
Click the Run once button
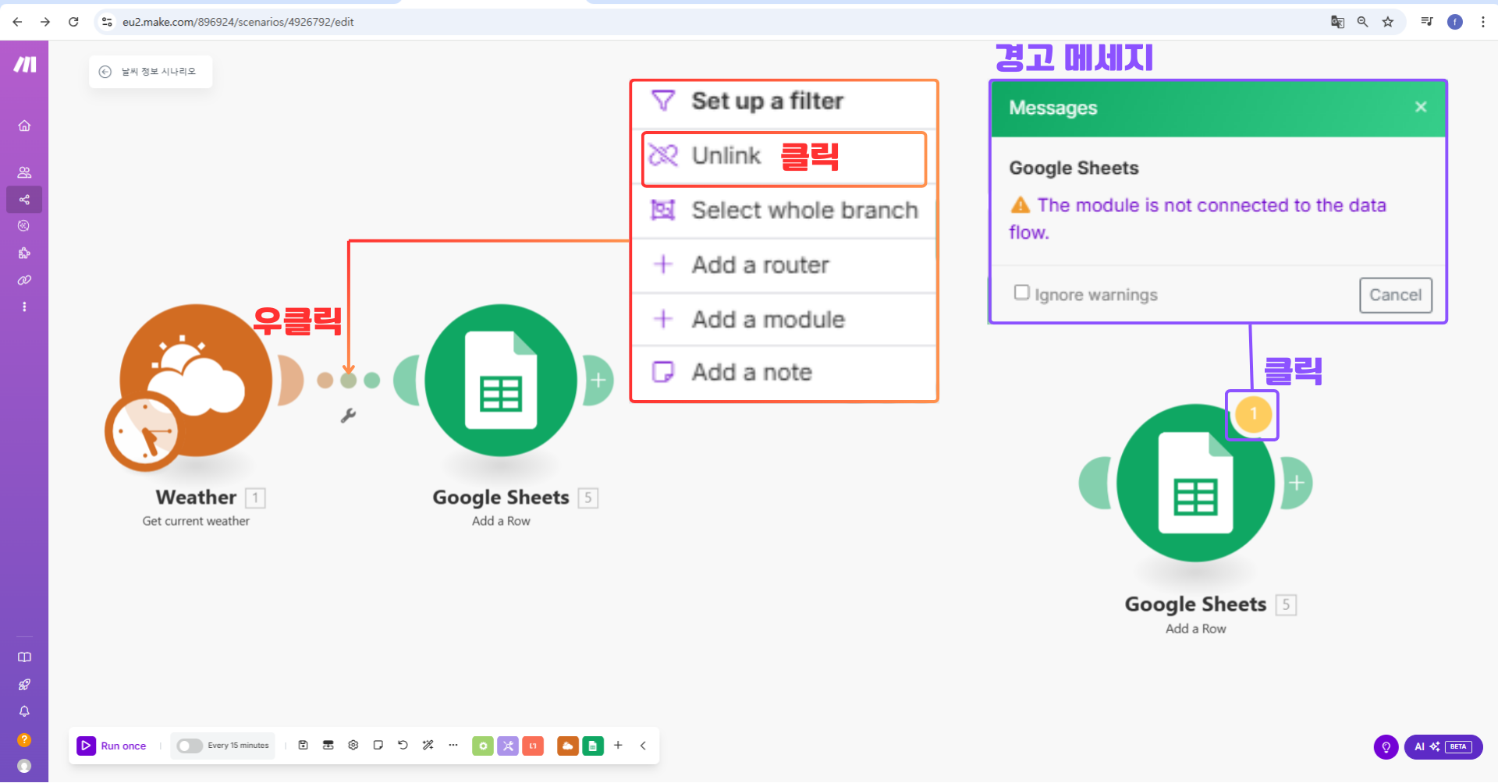click(112, 746)
